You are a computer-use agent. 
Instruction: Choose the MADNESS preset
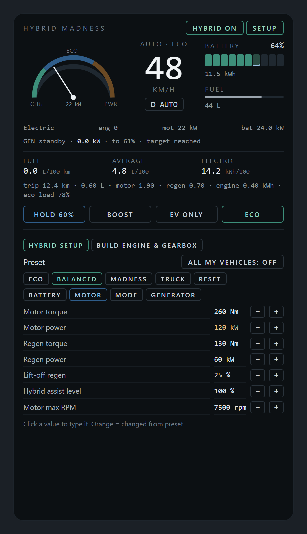[129, 279]
